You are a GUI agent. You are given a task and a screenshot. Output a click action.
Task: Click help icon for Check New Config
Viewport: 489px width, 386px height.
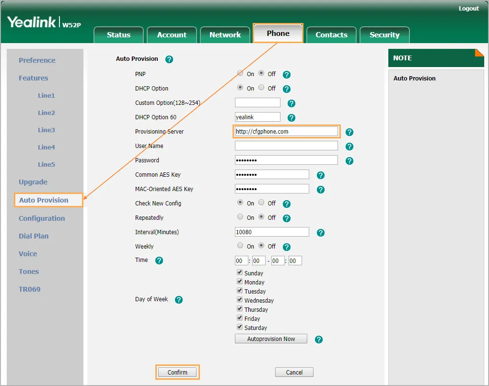[x=286, y=204]
